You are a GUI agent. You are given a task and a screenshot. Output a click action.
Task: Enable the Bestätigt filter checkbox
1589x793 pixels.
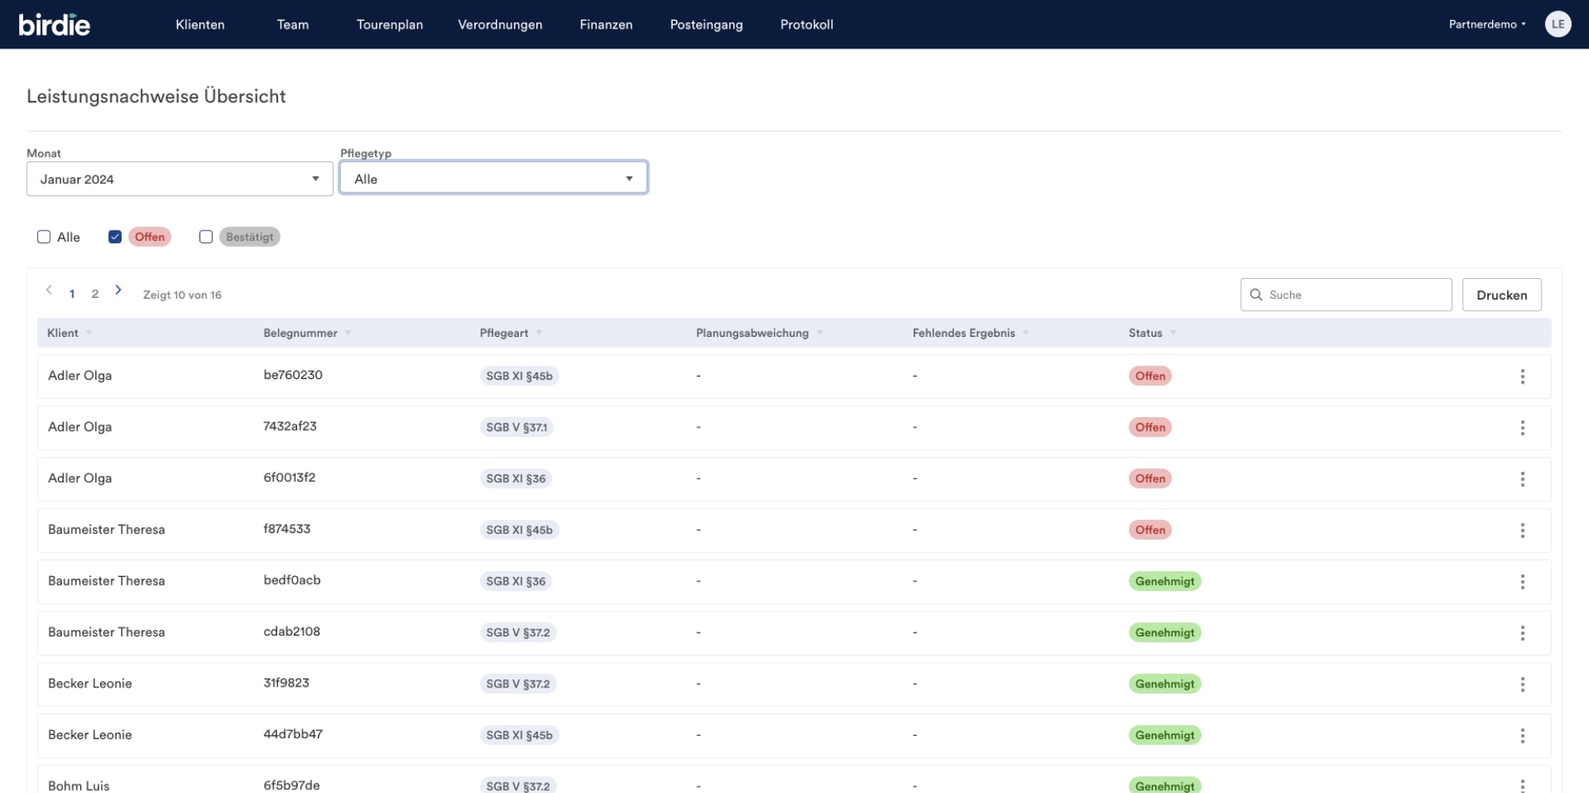(x=206, y=237)
